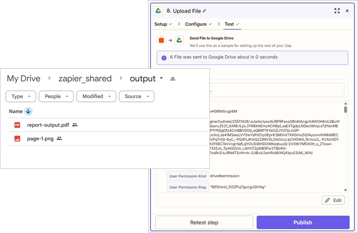This screenshot has height=233, width=358.
Task: Open the Source filter dropdown
Action: pos(136,96)
